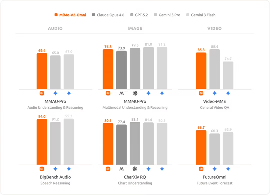Click Gemini icon below the 88.4 bar

214,93
